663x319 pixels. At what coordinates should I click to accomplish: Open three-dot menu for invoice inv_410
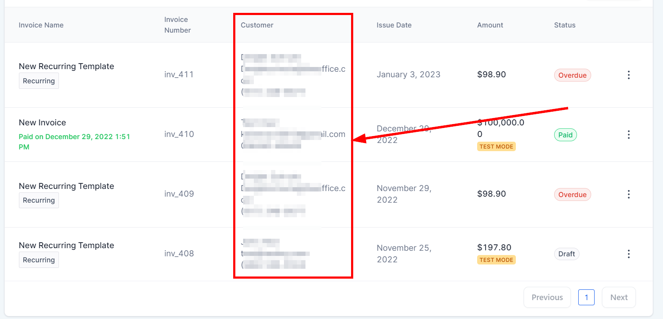pos(629,135)
